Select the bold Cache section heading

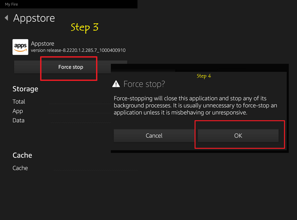pos(22,155)
